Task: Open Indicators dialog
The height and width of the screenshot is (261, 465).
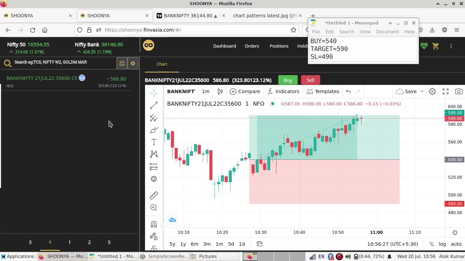Action: [x=283, y=91]
